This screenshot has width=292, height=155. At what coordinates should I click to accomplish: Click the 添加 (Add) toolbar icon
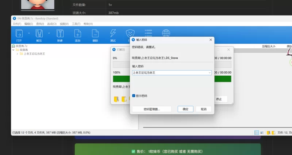pyautogui.click(x=78, y=33)
